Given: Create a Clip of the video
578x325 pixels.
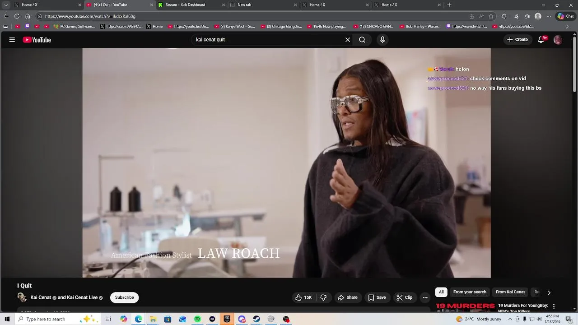Looking at the screenshot, I should click(x=404, y=297).
